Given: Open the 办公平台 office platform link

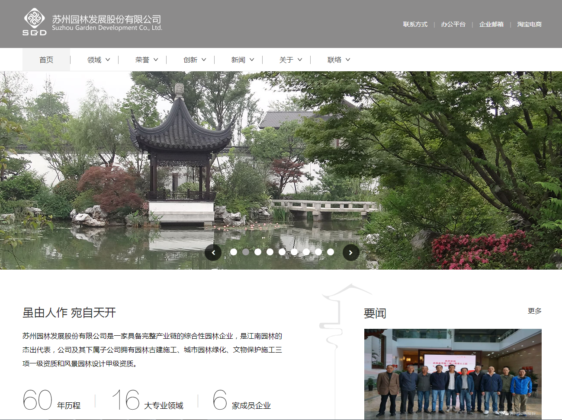Looking at the screenshot, I should 453,25.
